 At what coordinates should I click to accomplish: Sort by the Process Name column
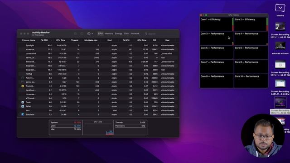(x=29, y=40)
